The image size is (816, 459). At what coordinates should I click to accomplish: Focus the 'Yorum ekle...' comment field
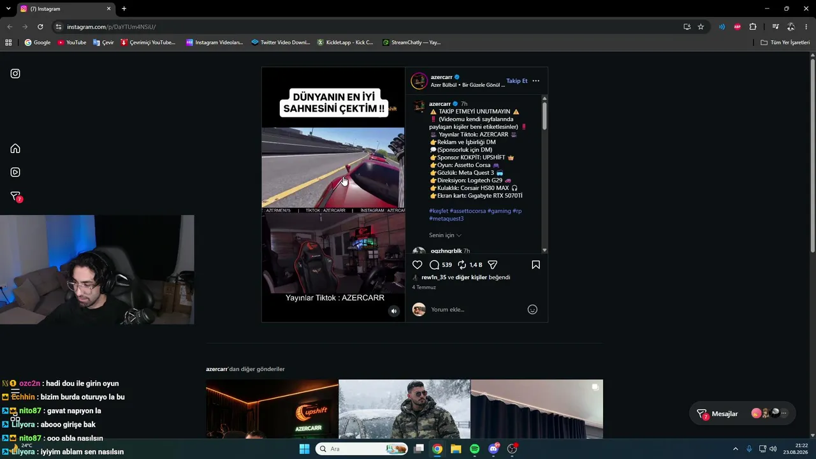[477, 310]
